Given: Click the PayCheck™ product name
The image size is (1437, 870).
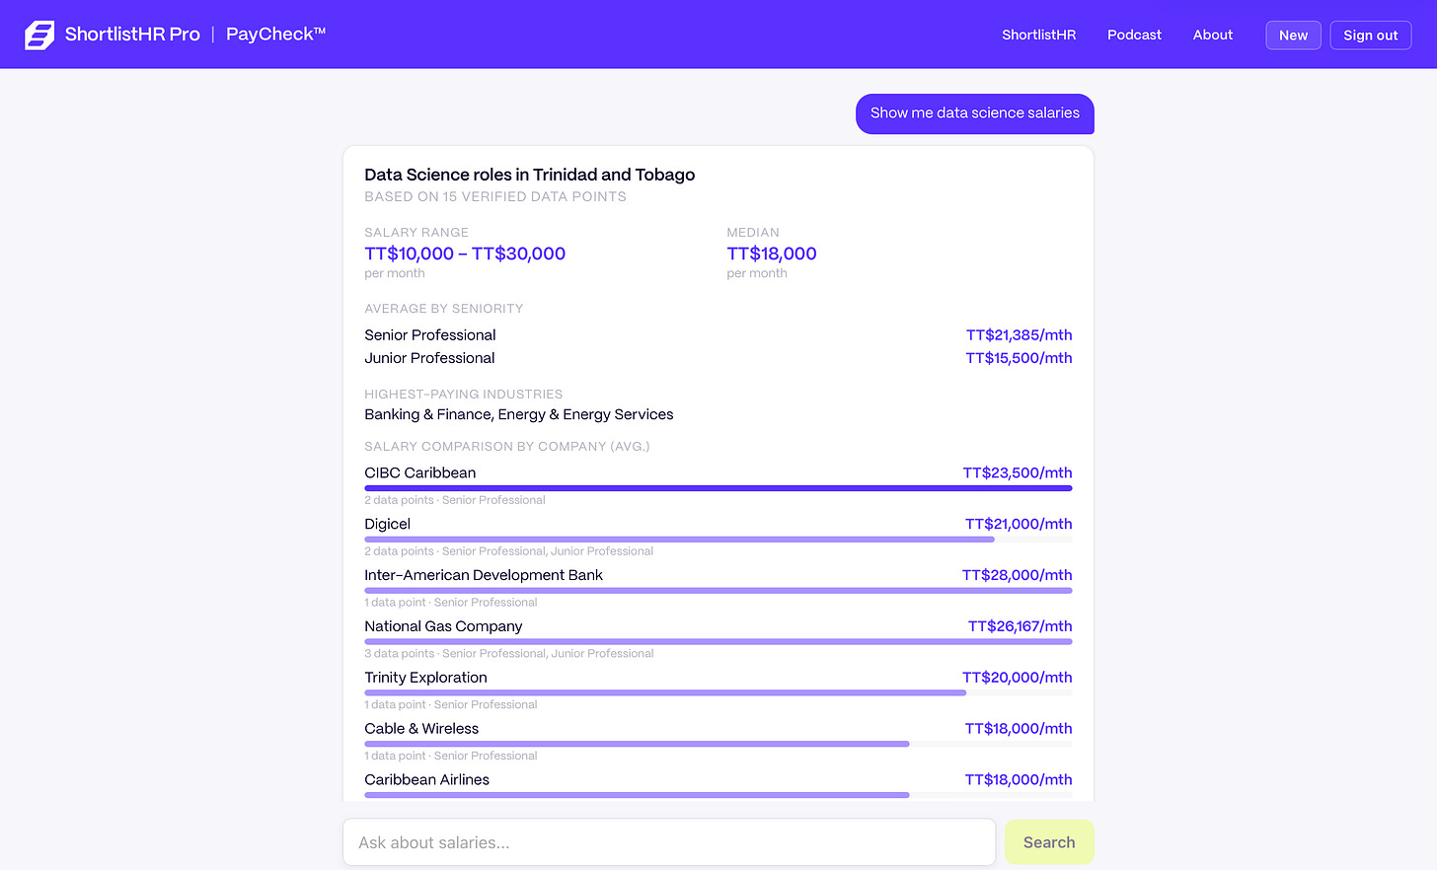Looking at the screenshot, I should (275, 35).
